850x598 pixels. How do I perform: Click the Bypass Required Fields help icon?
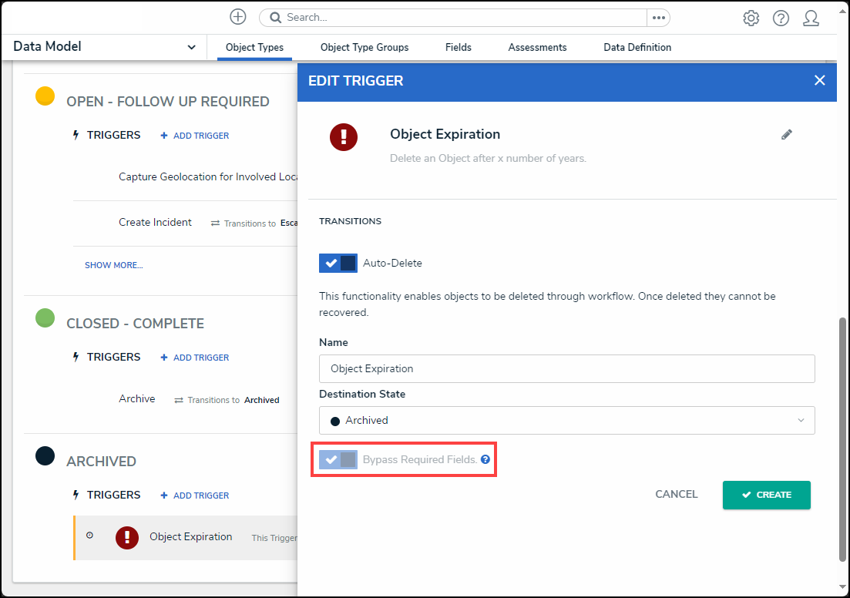pyautogui.click(x=485, y=459)
